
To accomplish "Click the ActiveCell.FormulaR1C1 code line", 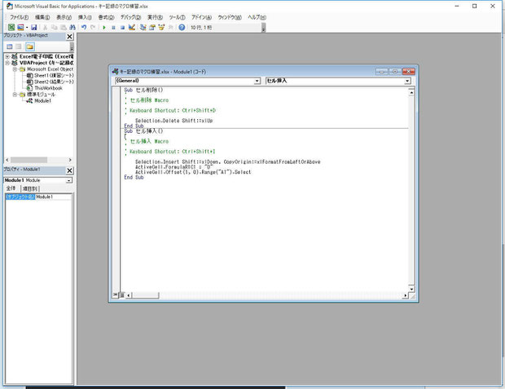I will [x=174, y=167].
